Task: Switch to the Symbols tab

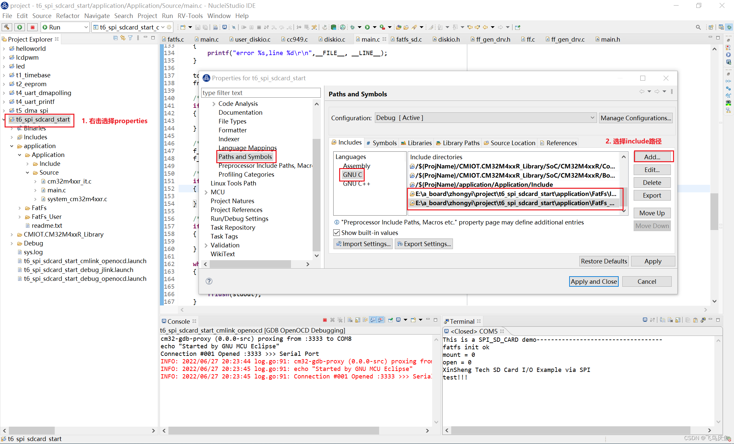Action: pyautogui.click(x=381, y=143)
